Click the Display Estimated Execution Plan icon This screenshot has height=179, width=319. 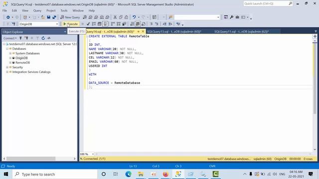pos(94,24)
